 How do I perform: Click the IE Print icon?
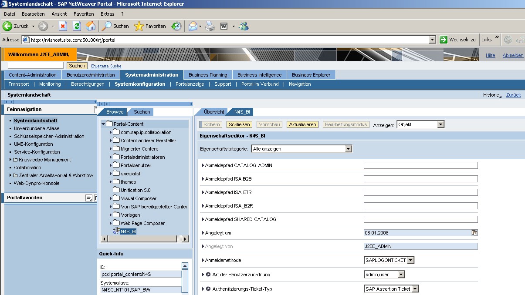coord(210,26)
